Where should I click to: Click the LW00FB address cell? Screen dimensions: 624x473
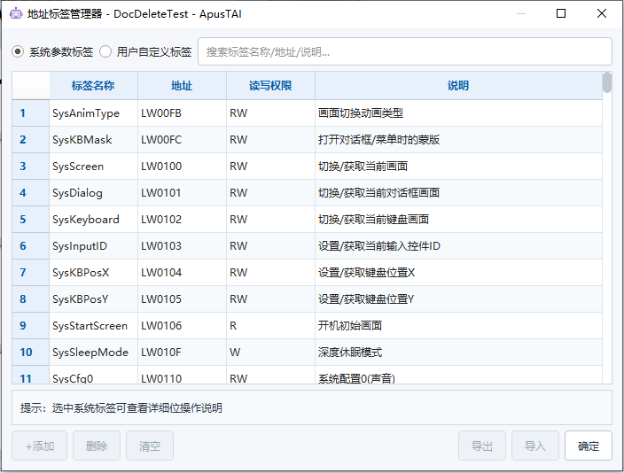coord(183,113)
